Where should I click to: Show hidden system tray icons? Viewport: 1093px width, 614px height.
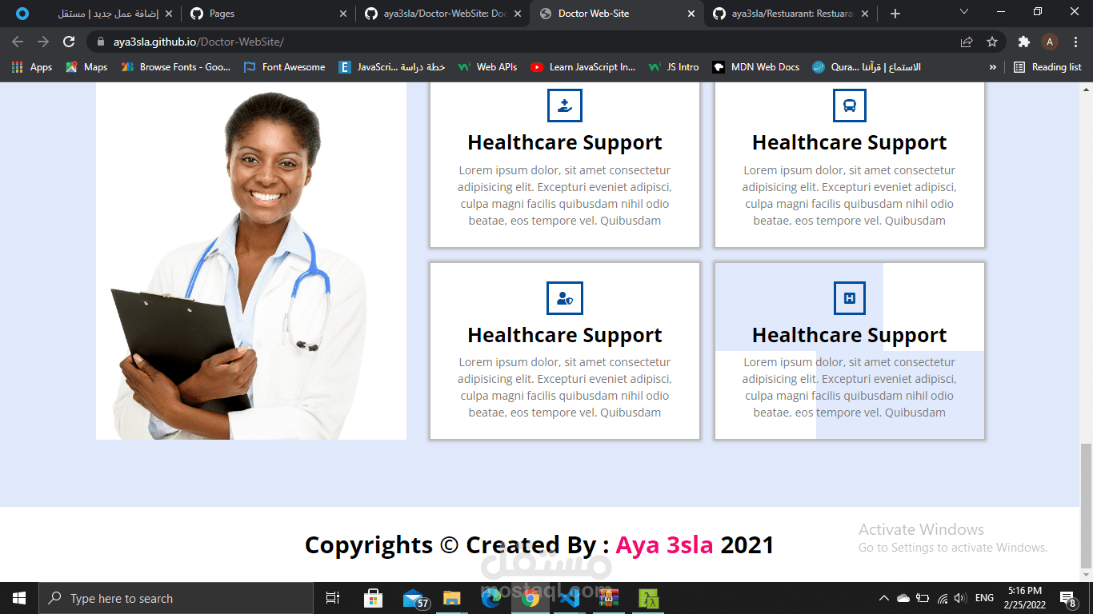point(883,598)
